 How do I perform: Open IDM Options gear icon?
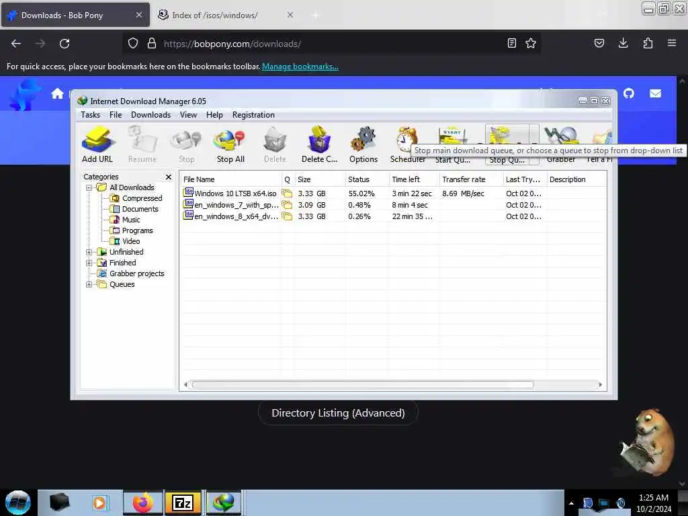pos(363,144)
